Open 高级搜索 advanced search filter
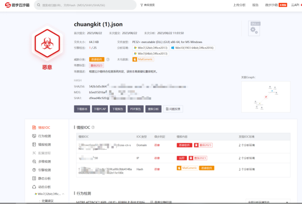 coord(147,5)
